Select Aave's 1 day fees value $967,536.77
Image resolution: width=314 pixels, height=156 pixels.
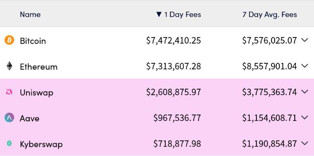(177, 118)
